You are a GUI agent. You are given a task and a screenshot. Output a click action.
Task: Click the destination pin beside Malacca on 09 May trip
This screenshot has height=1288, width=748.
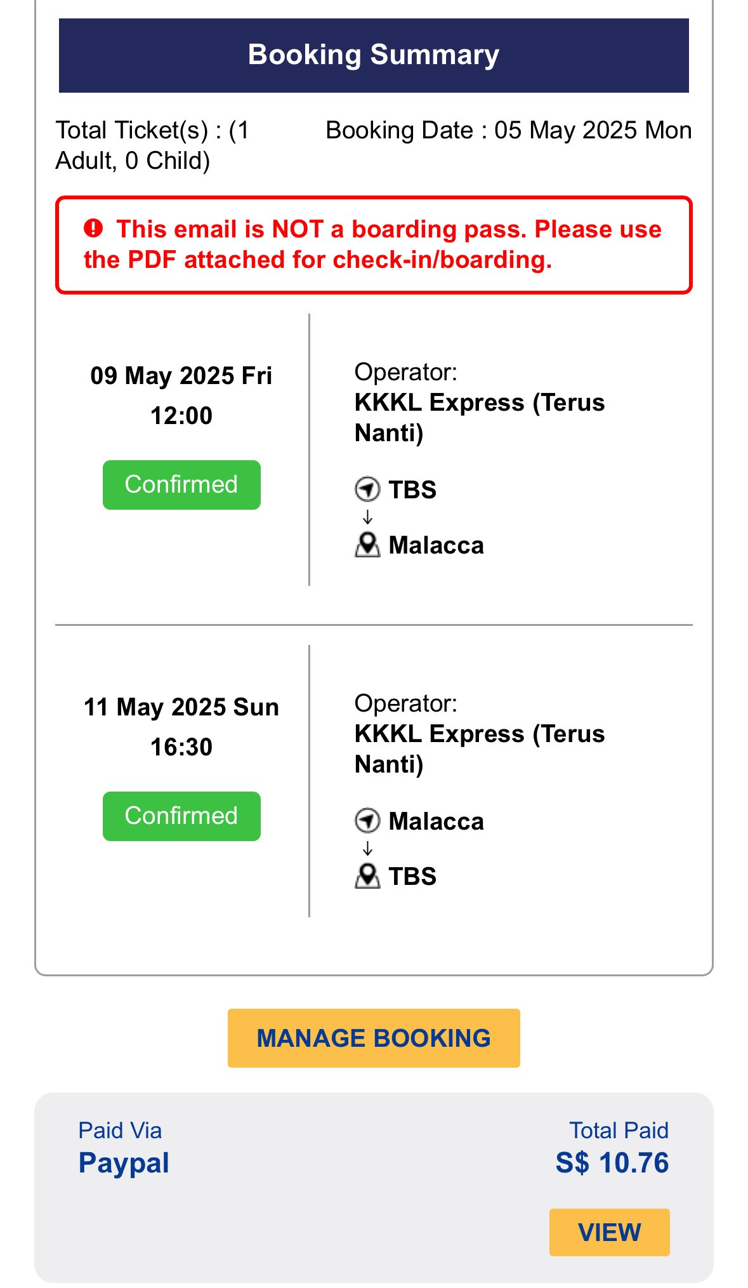(x=367, y=545)
